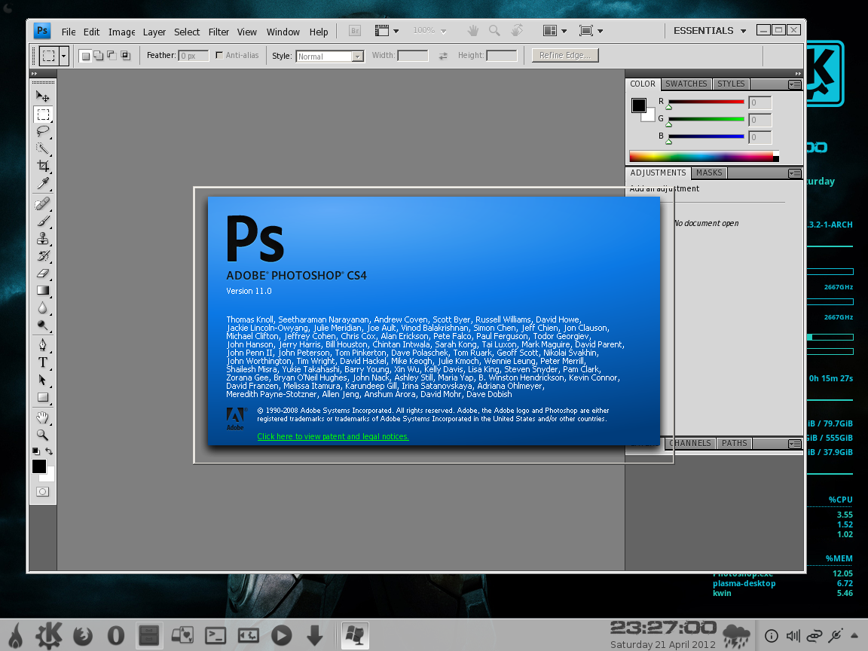
Task: Open the tool preset picker dropdown arrow
Action: point(64,56)
